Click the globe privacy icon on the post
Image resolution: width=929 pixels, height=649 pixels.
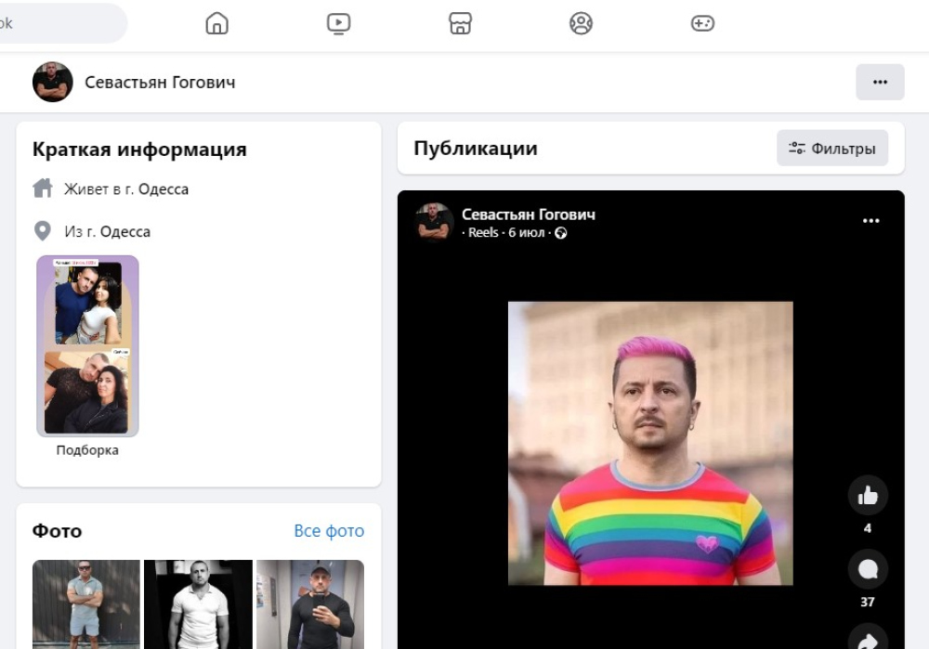pyautogui.click(x=561, y=233)
